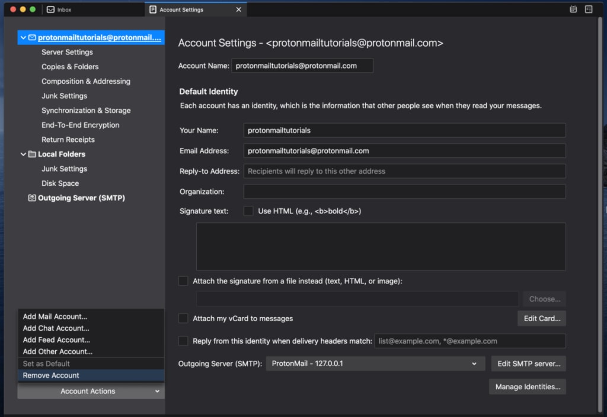Screen dimensions: 607x417
Task: Choose Set as Default from the menu
Action: 91,363
